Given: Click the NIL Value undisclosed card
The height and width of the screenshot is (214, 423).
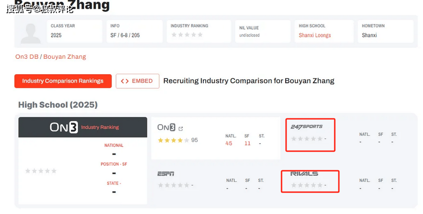Looking at the screenshot, I should (x=262, y=31).
